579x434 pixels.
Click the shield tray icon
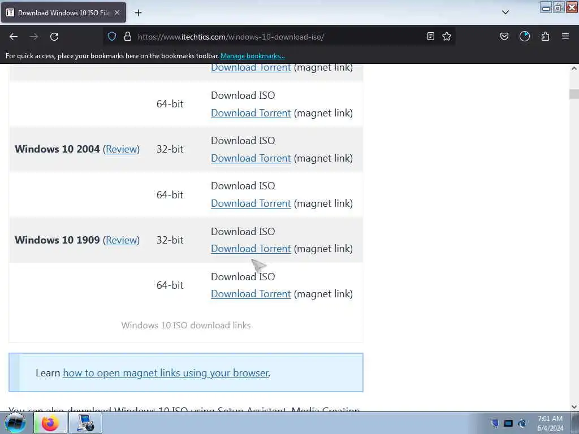pos(495,423)
